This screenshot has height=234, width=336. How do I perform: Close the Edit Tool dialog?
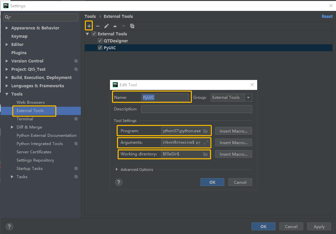(x=252, y=85)
